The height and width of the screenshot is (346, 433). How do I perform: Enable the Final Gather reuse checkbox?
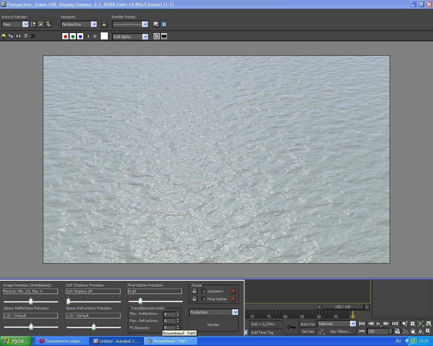204,299
